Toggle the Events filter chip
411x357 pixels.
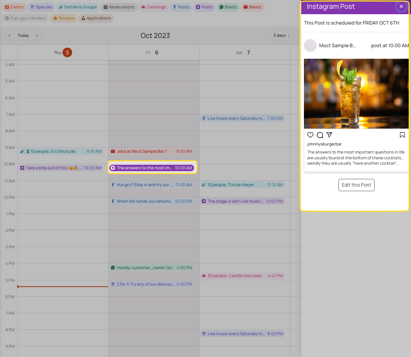pyautogui.click(x=15, y=7)
